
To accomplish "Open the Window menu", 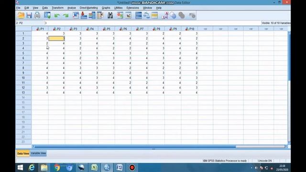I will pyautogui.click(x=147, y=8).
